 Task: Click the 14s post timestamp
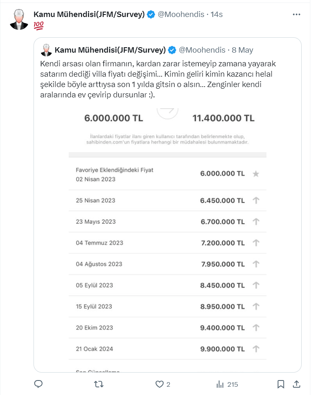(x=216, y=15)
